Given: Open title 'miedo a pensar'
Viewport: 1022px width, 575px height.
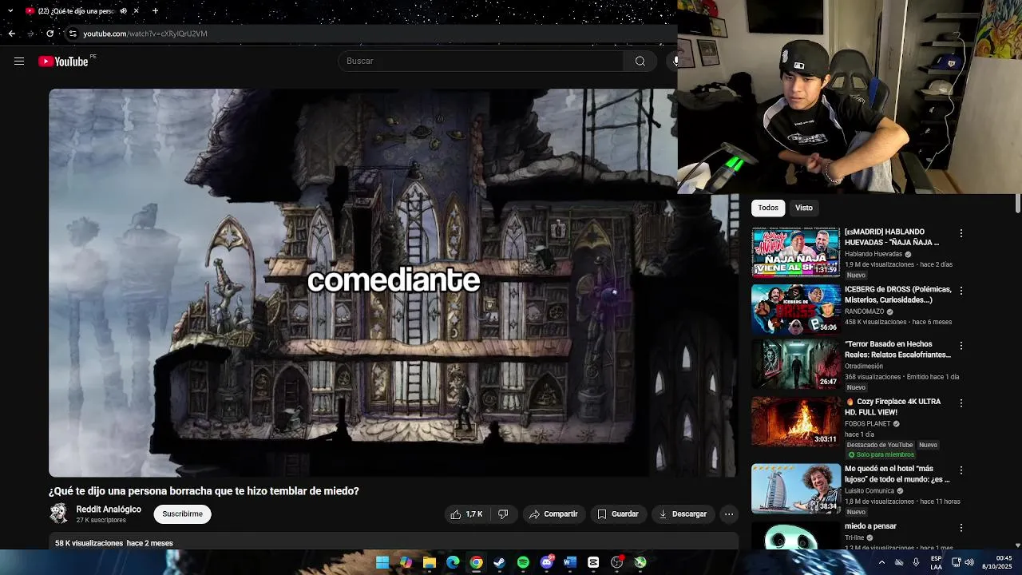Looking at the screenshot, I should (870, 526).
